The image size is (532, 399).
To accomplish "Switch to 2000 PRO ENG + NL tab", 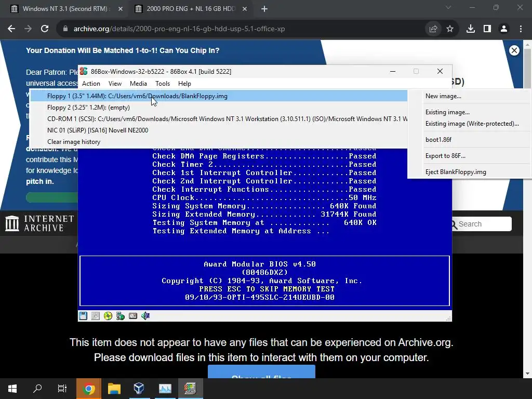I will coord(190,9).
